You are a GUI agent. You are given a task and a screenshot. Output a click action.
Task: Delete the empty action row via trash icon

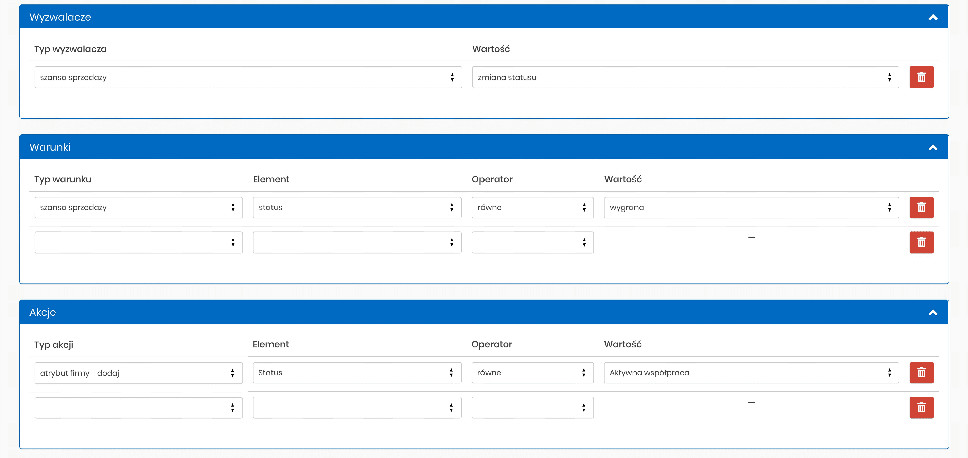tap(921, 407)
